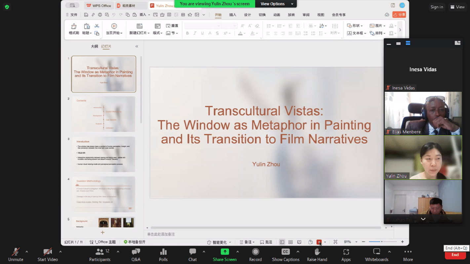This screenshot has height=264, width=470.
Task: Open the Chat panel
Action: (193, 252)
